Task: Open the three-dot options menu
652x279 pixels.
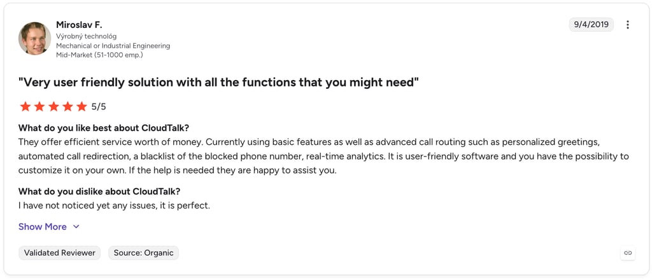Action: point(627,25)
